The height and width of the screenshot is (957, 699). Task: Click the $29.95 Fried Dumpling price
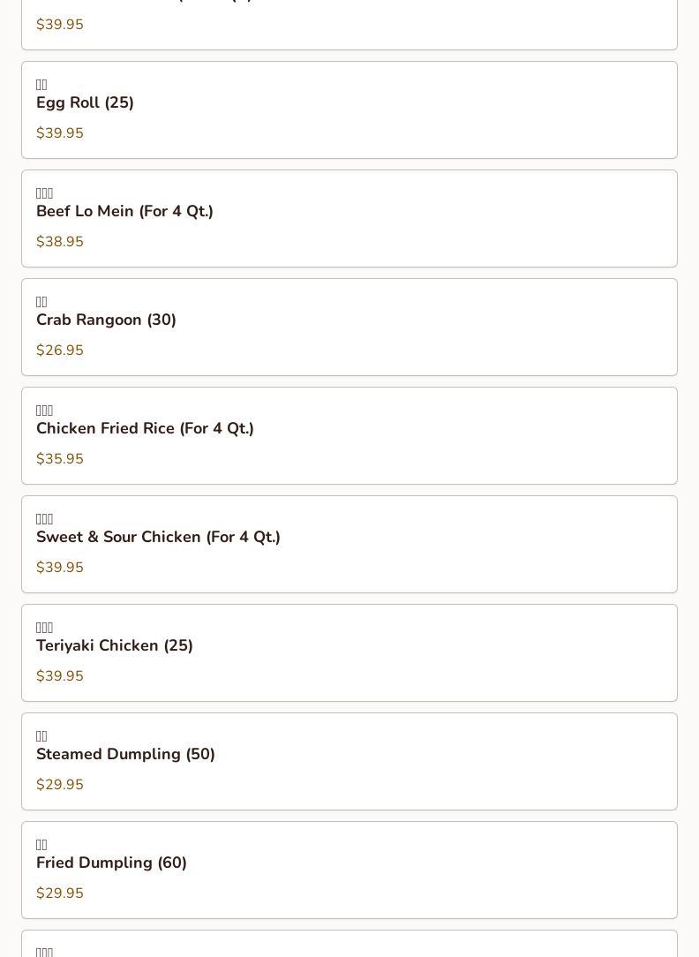(x=60, y=893)
